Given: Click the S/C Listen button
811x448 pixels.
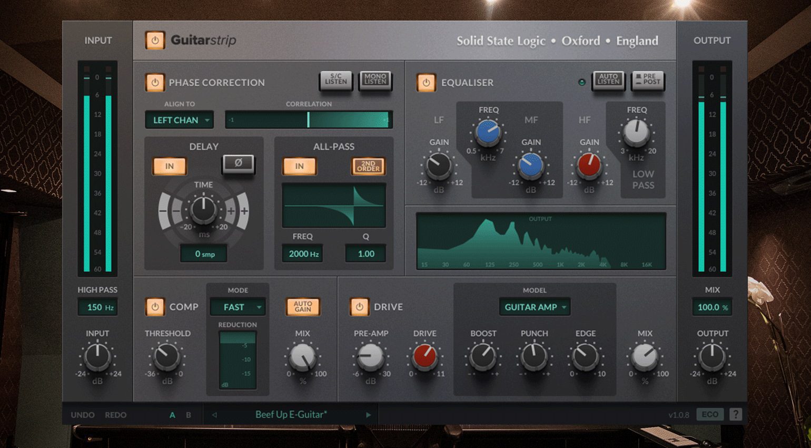Looking at the screenshot, I should tap(335, 80).
